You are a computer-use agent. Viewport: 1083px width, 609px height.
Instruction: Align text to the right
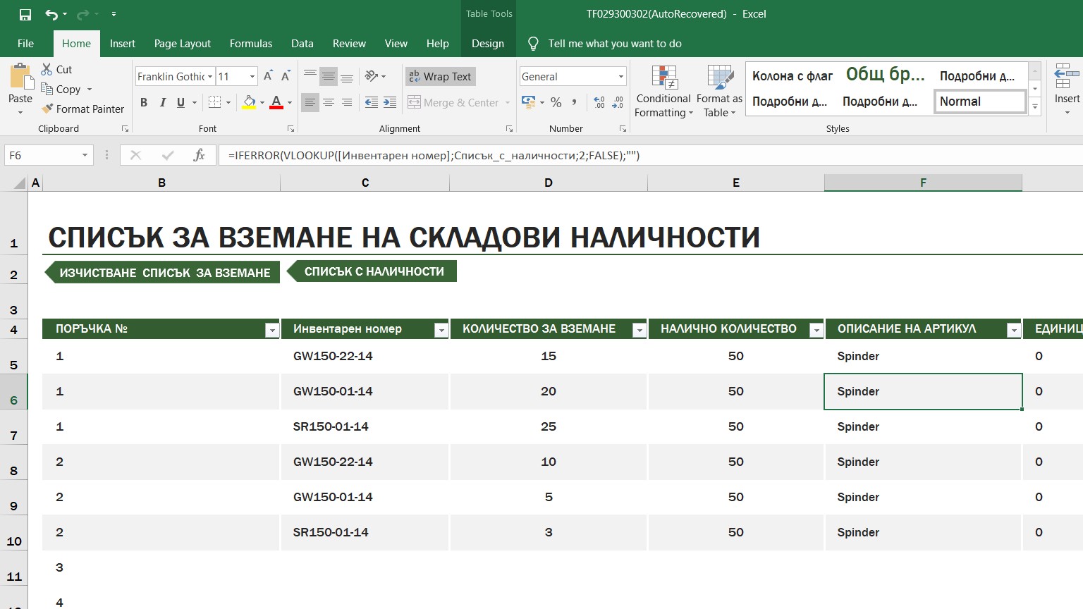(x=347, y=102)
